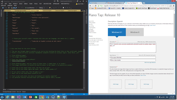The image size is (177, 100).
Task: Click in the Description text area
Action: click(x=133, y=48)
